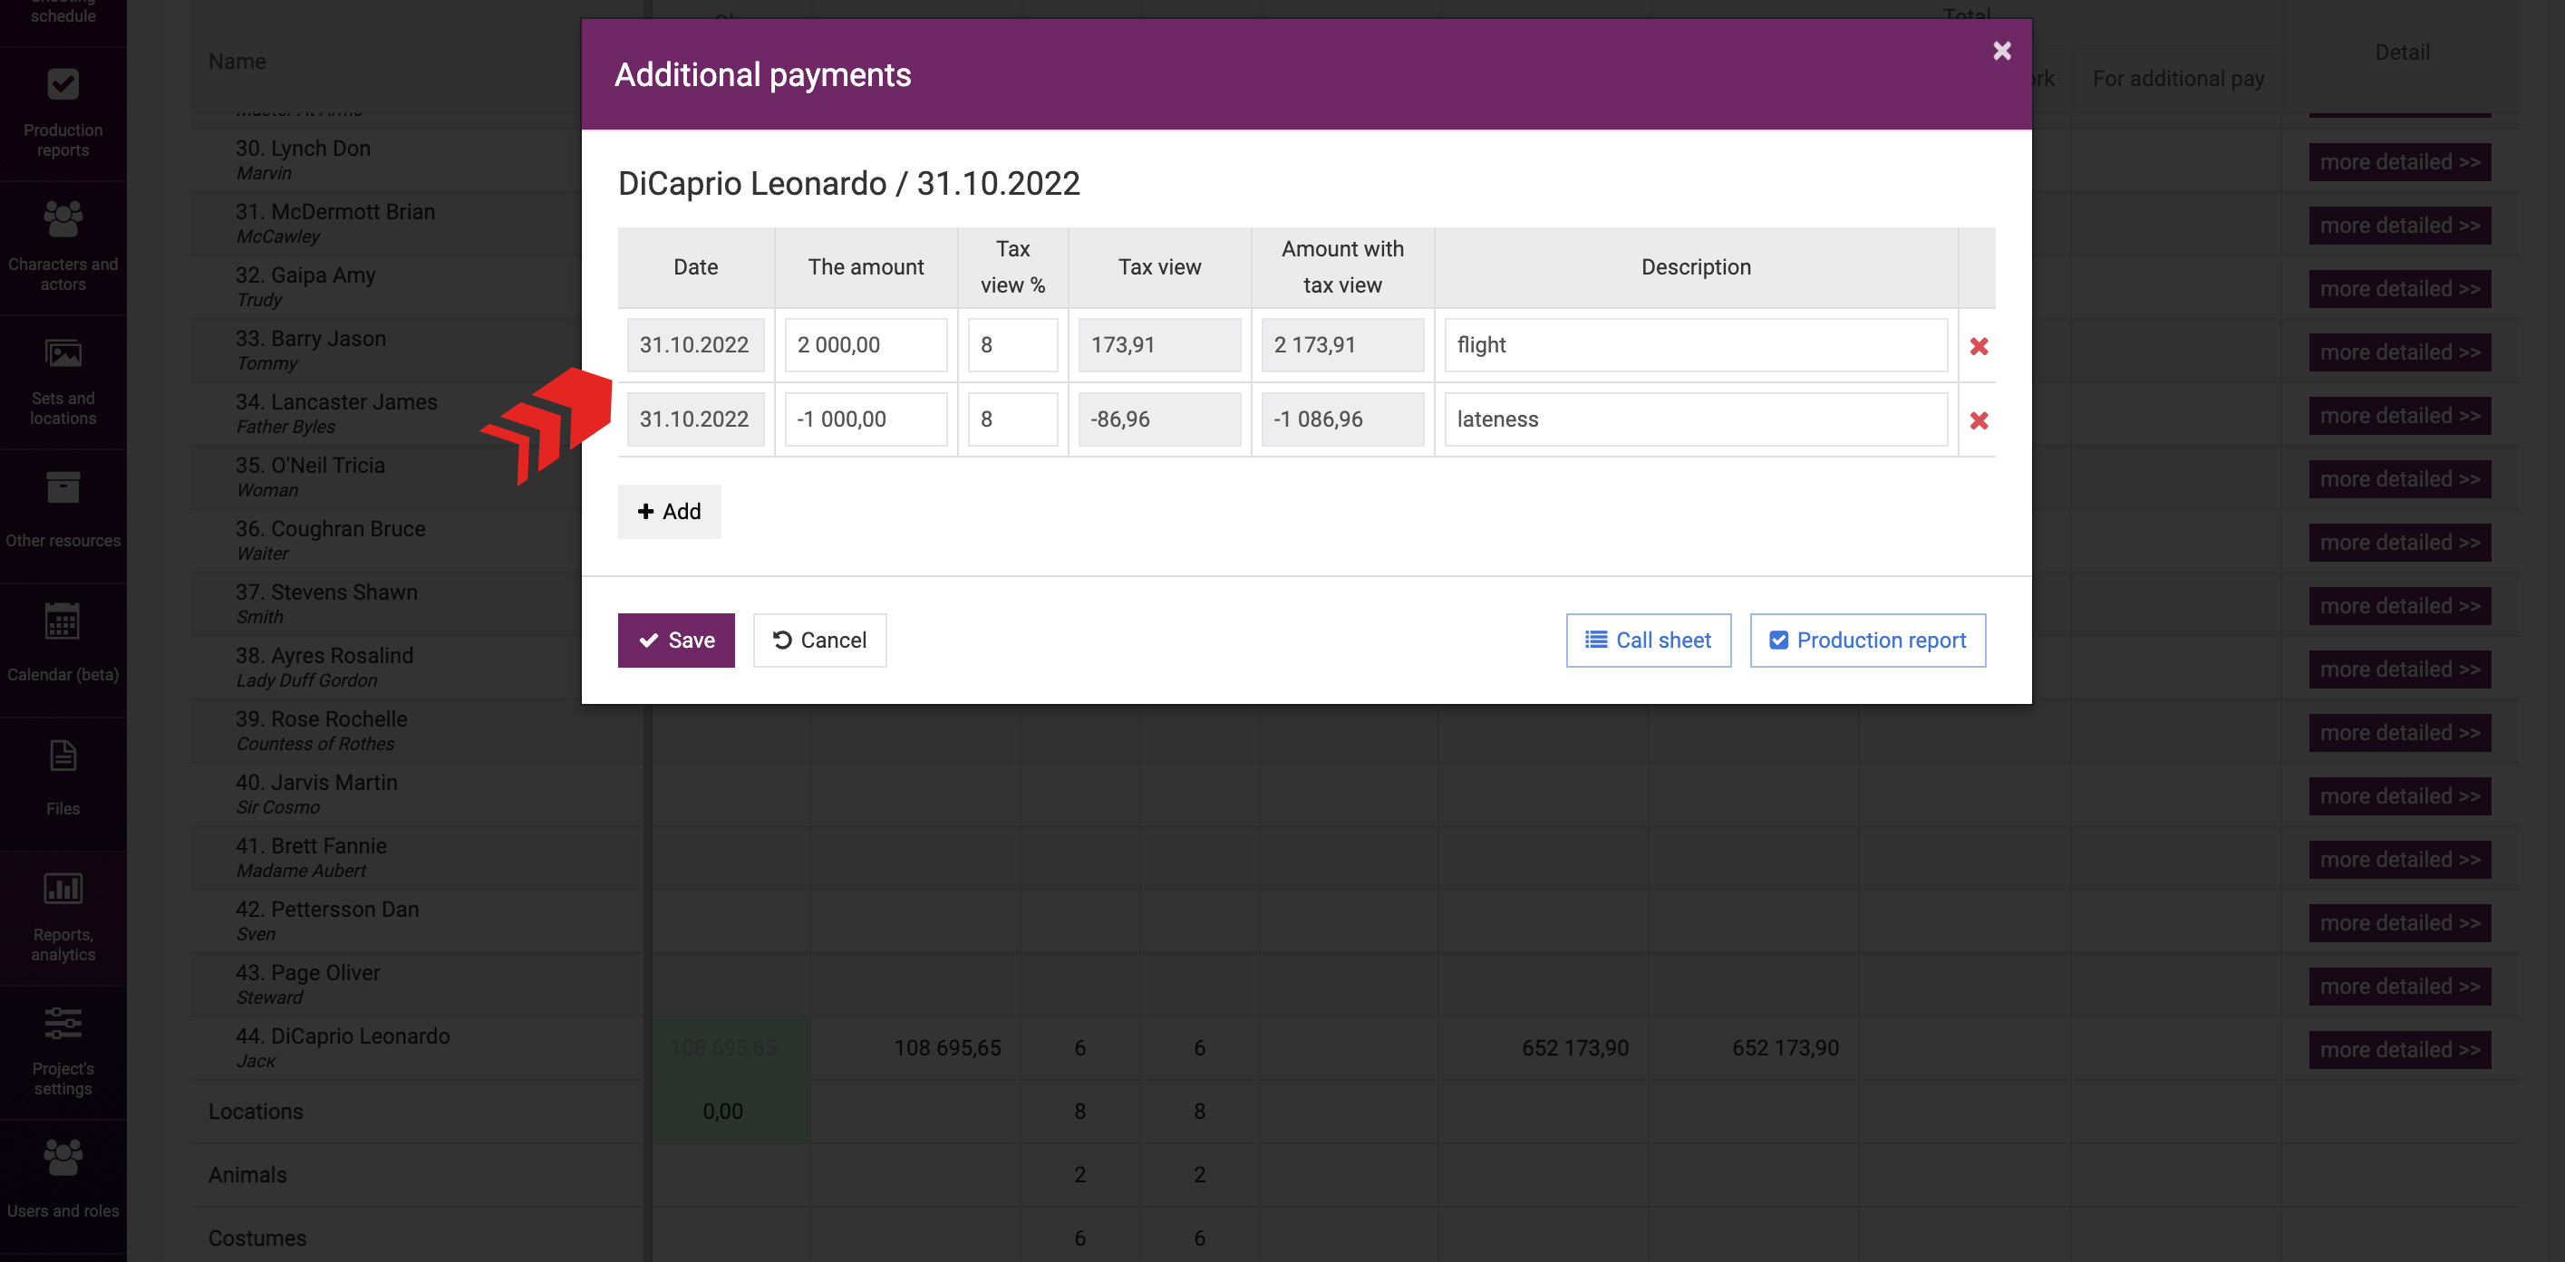
Task: Click amount with tax field -1 086,96
Action: click(1342, 419)
